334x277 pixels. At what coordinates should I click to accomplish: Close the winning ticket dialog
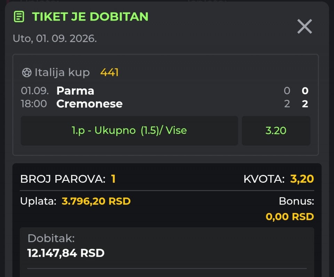305,26
